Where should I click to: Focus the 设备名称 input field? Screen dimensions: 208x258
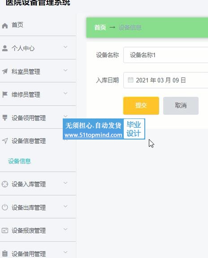click(x=165, y=55)
